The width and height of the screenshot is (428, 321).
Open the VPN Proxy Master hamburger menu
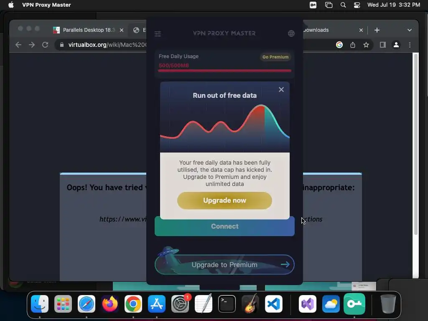click(x=158, y=34)
